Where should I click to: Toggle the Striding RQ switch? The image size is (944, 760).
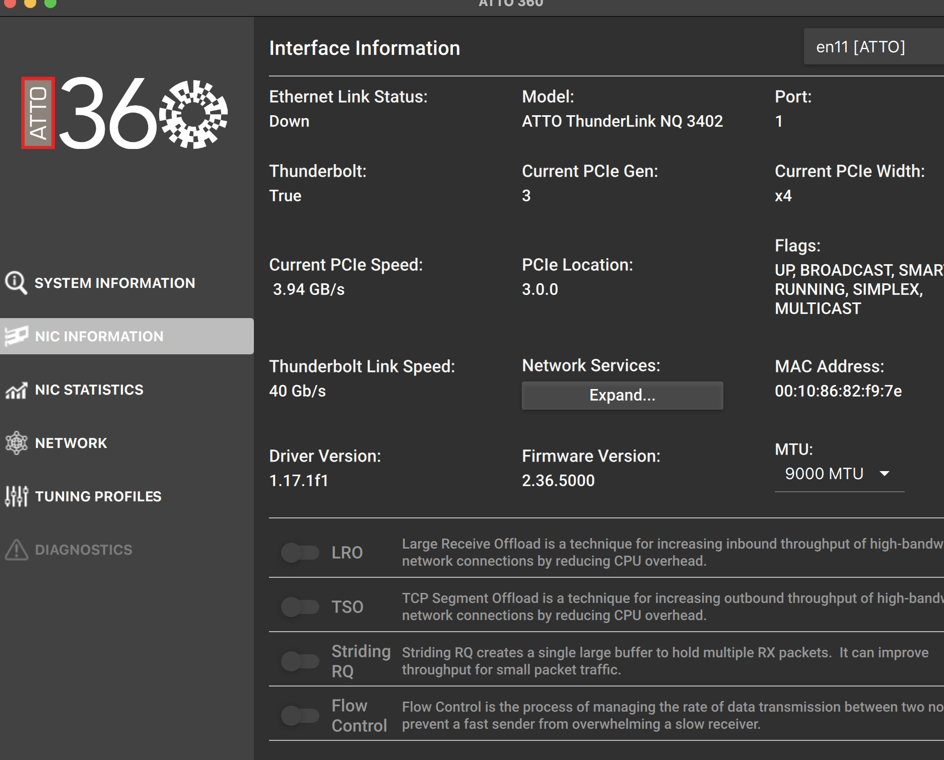pyautogui.click(x=300, y=661)
